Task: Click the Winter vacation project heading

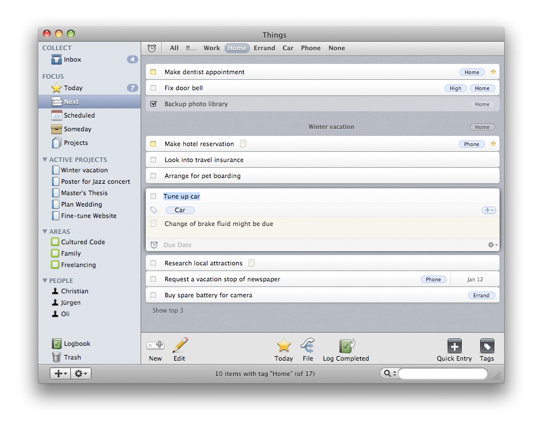Action: click(x=331, y=127)
